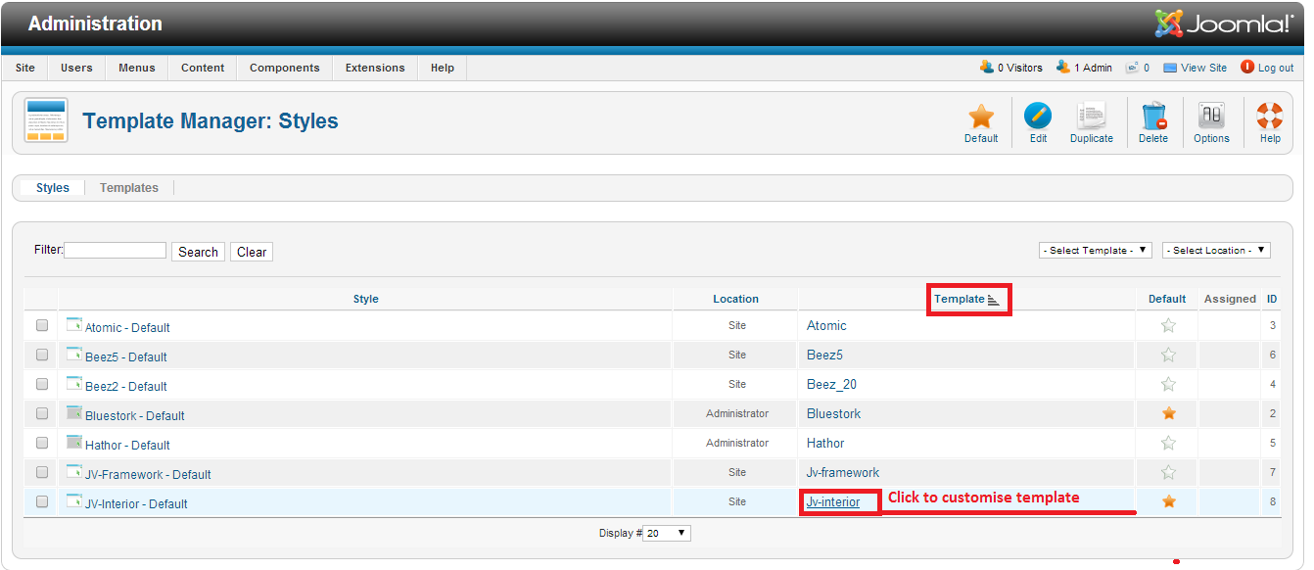Click the Edit pencil toolbar icon
The width and height of the screenshot is (1314, 570).
pyautogui.click(x=1038, y=117)
